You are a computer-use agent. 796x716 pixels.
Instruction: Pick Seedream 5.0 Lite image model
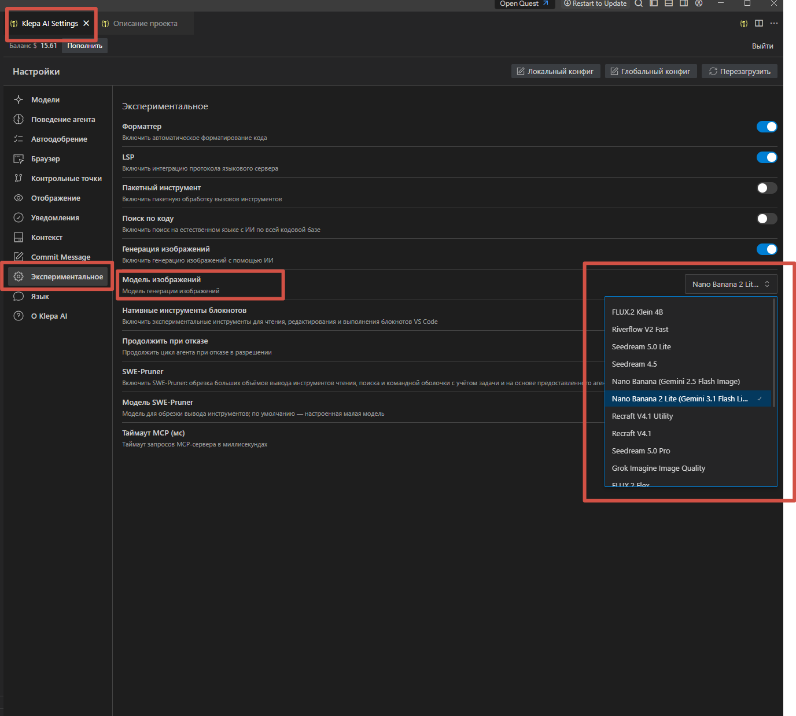click(688, 346)
